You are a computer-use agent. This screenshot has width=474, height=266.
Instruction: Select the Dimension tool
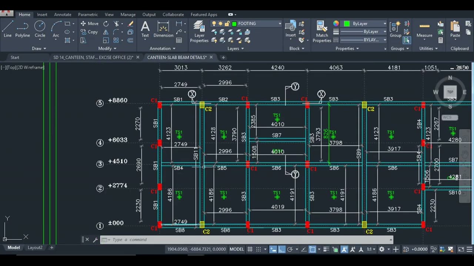(163, 29)
